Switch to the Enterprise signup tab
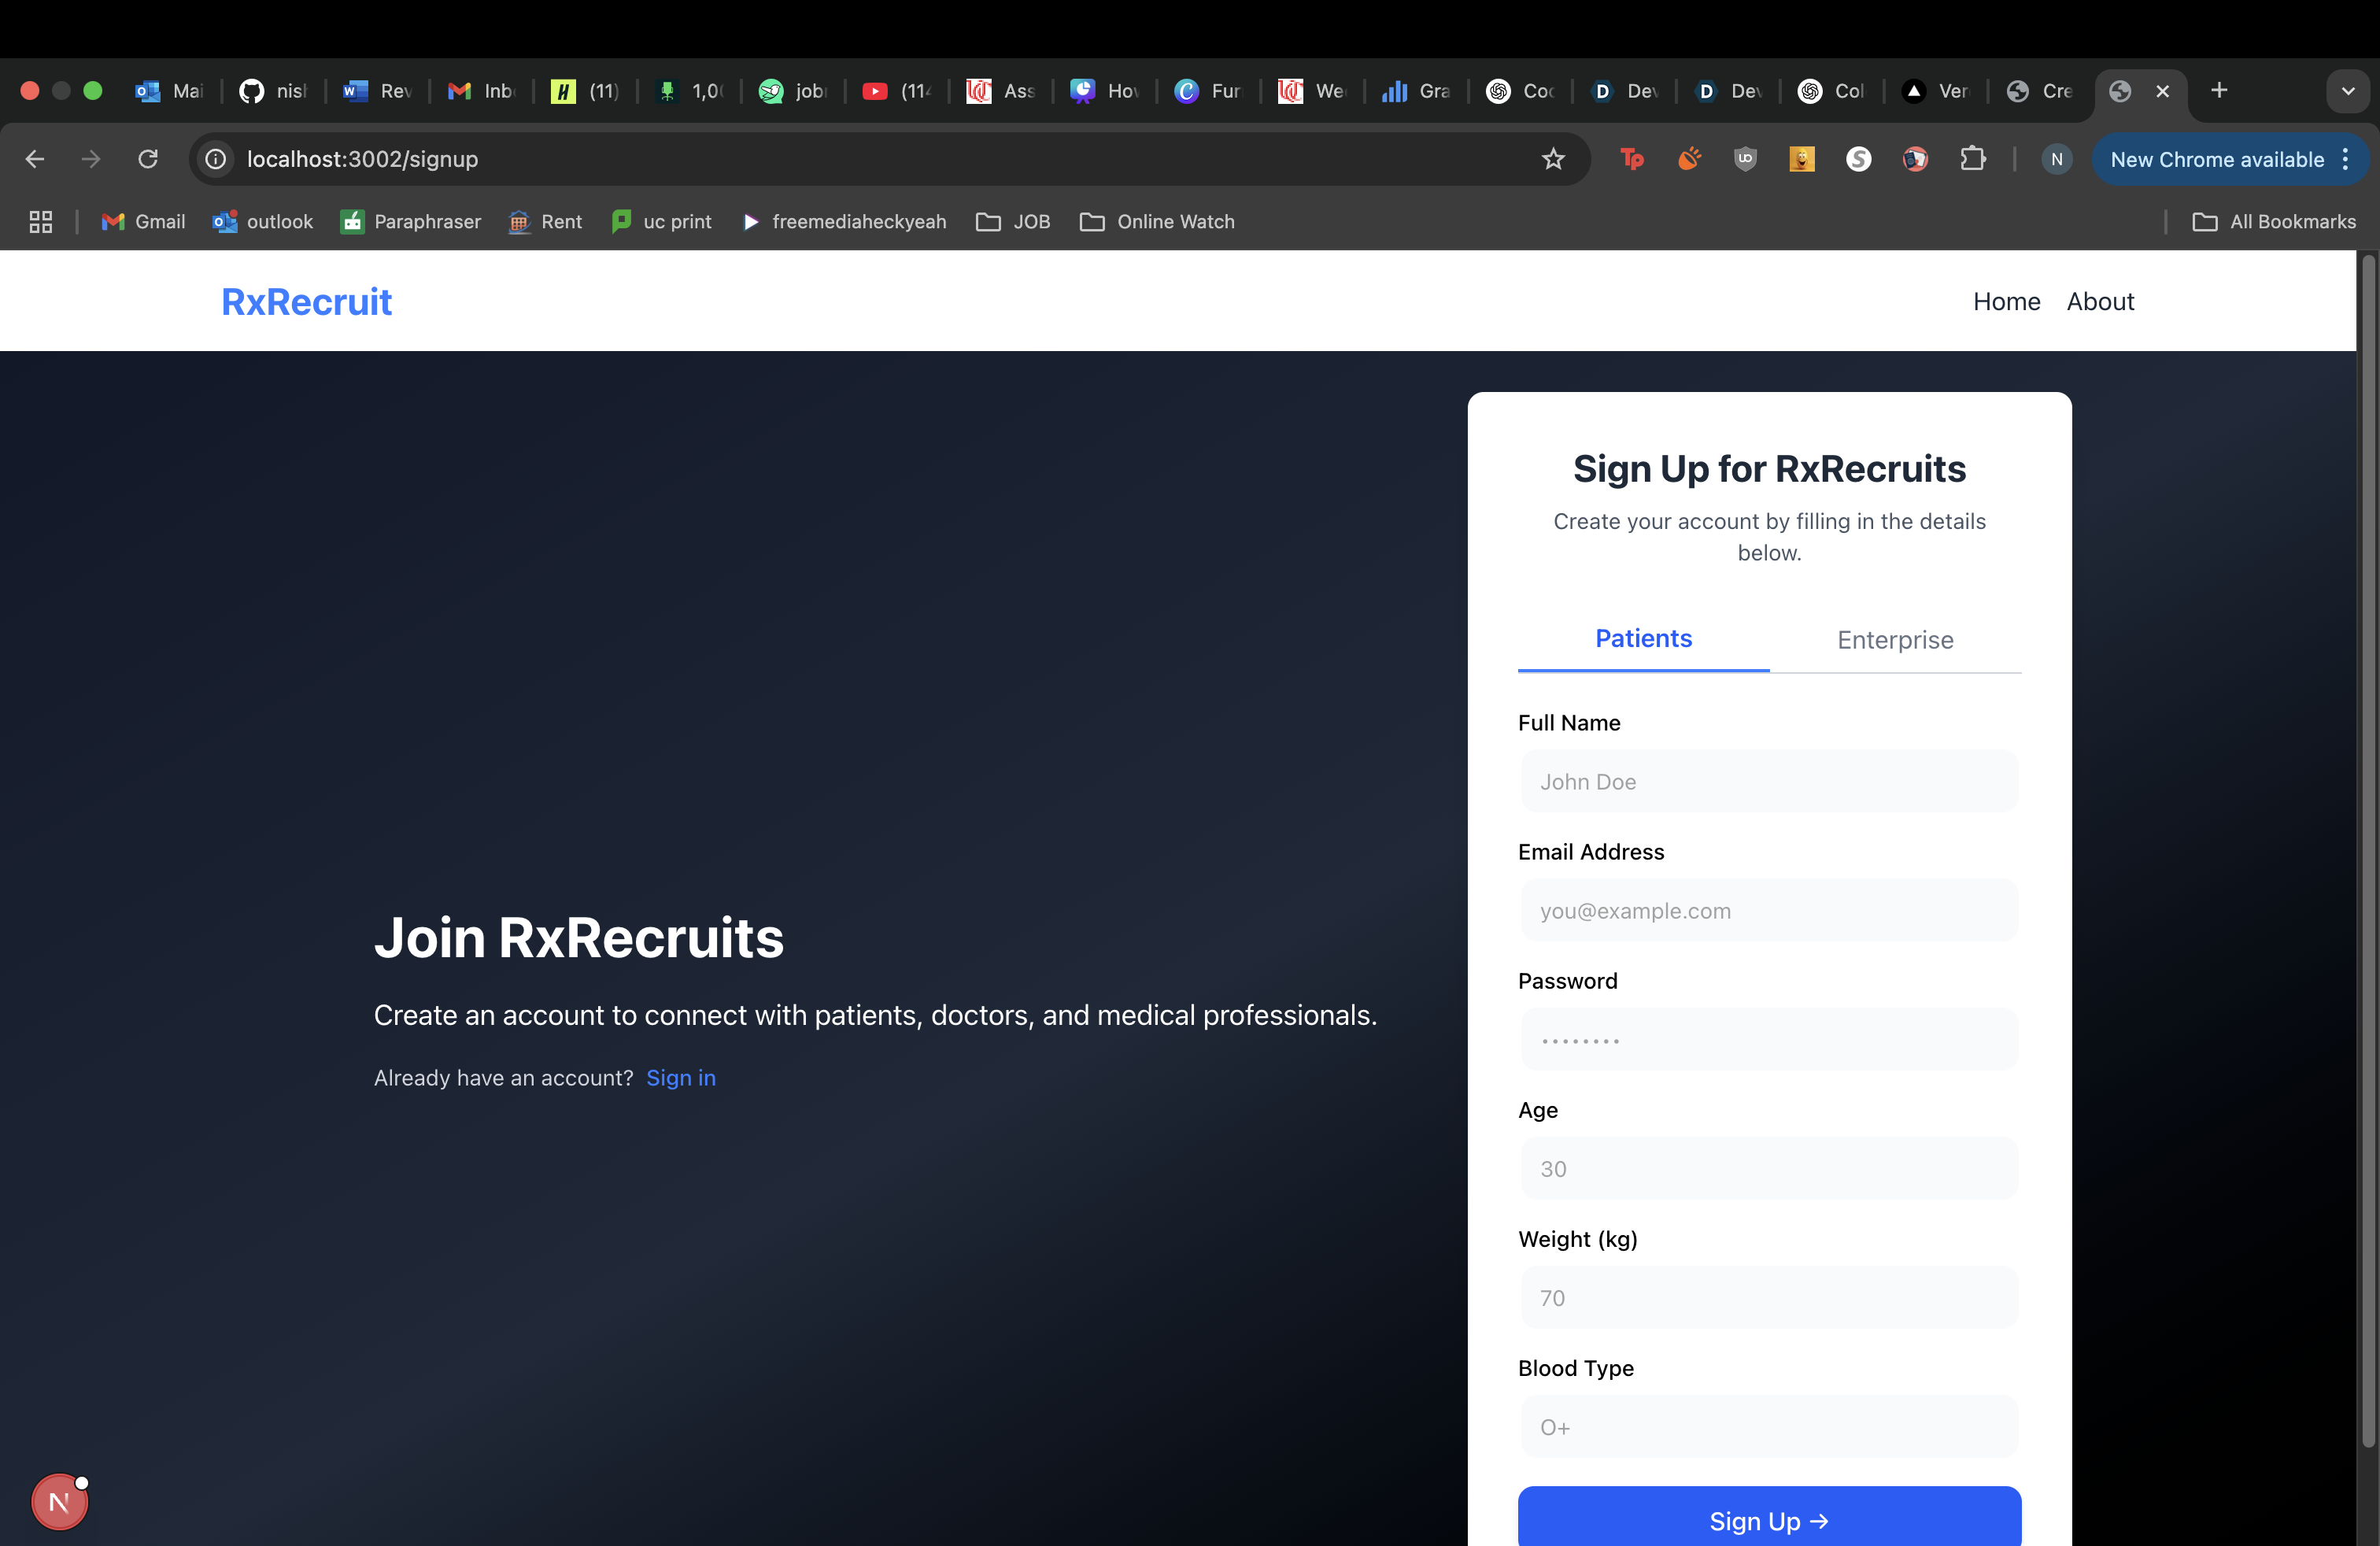Viewport: 2380px width, 1546px height. coord(1894,640)
